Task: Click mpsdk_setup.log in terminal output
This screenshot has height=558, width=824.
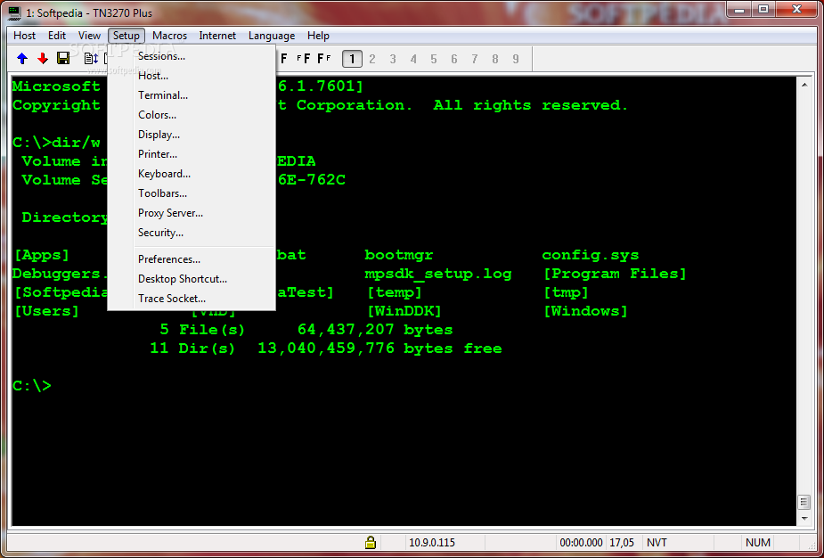Action: tap(437, 274)
